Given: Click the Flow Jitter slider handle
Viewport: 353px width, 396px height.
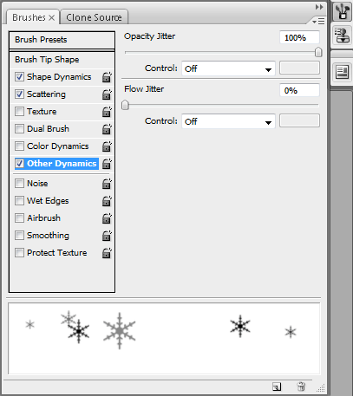Looking at the screenshot, I should coord(125,105).
